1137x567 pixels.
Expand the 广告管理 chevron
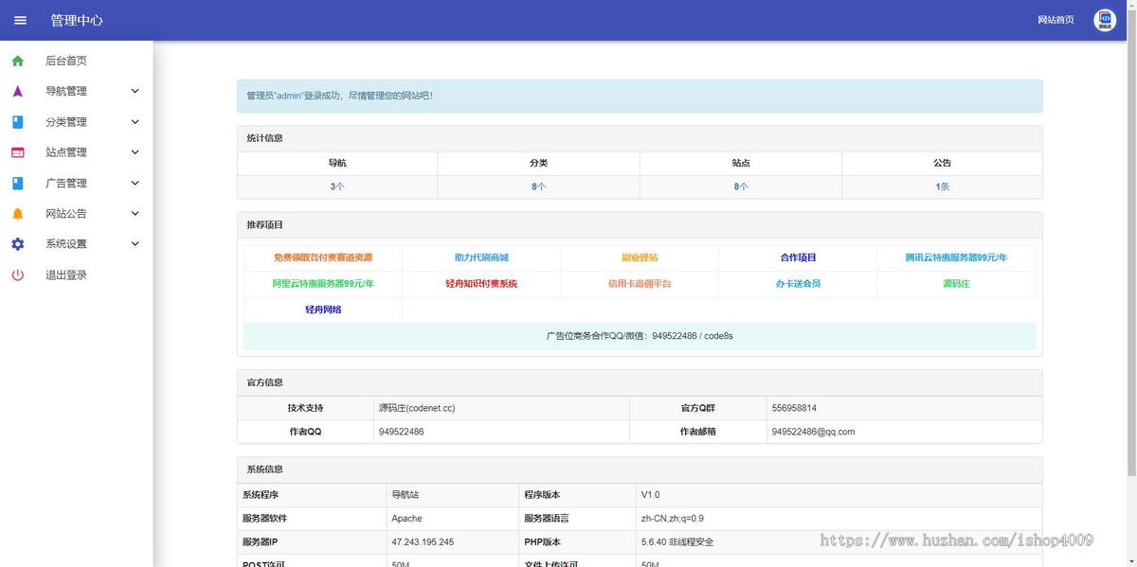(x=135, y=183)
